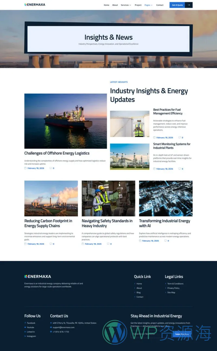This screenshot has width=217, height=351.
Task: Open the Site Map footer link
Action: (x=171, y=292)
